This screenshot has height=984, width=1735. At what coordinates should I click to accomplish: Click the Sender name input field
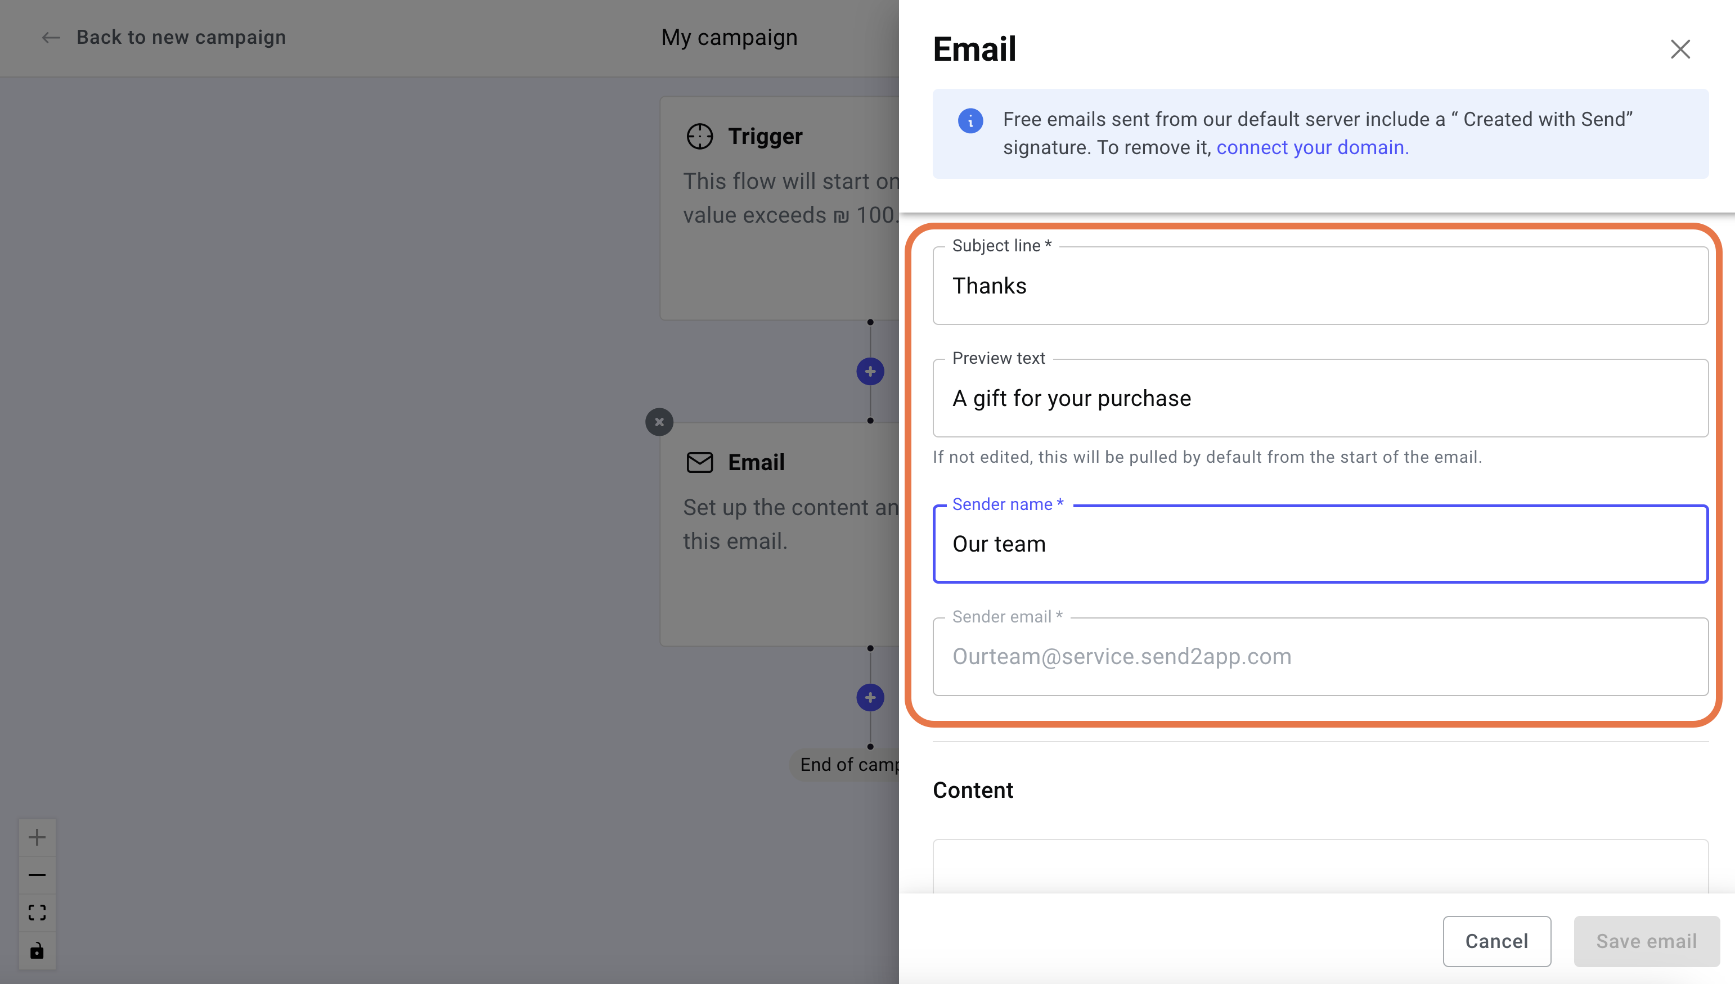(1320, 543)
